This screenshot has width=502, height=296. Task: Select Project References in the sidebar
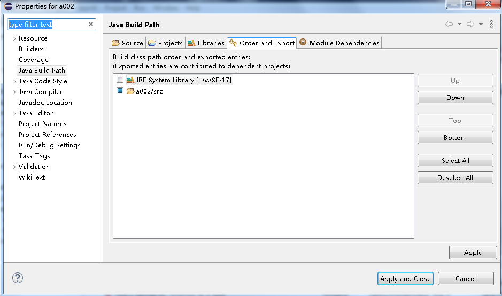48,135
